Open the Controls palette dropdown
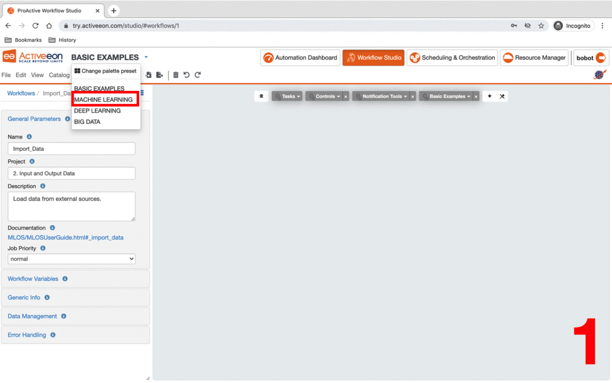The height and width of the screenshot is (383, 612). (x=324, y=96)
